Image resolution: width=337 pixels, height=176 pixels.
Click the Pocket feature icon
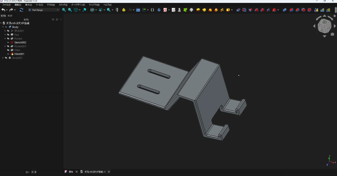[238, 10]
